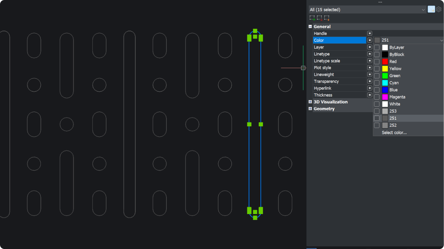The image size is (444, 249).
Task: Select the Quick Select filter icon
Action: coord(431,9)
